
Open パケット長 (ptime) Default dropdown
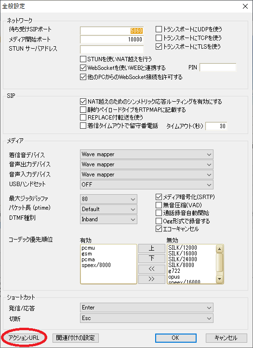(x=108, y=209)
